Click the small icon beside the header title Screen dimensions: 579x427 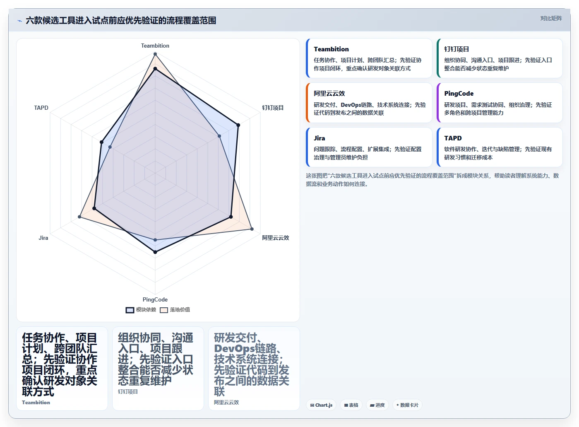pos(19,21)
